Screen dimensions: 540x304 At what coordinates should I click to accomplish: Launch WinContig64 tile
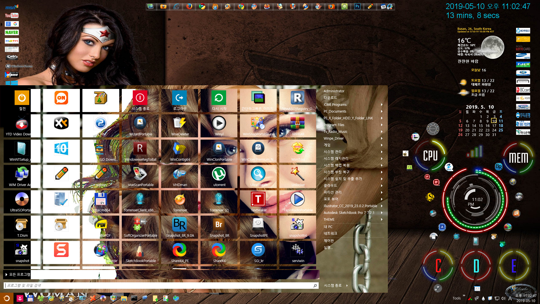179,151
